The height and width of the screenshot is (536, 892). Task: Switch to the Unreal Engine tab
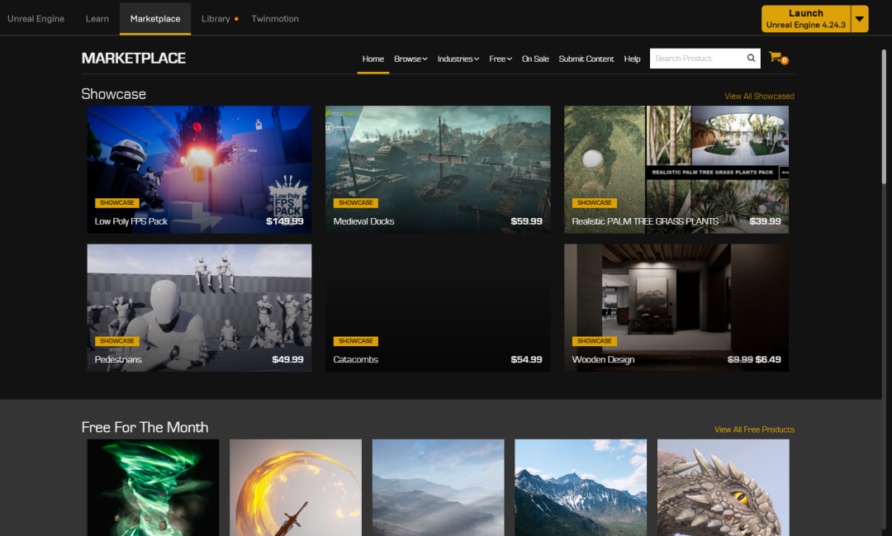[x=36, y=19]
